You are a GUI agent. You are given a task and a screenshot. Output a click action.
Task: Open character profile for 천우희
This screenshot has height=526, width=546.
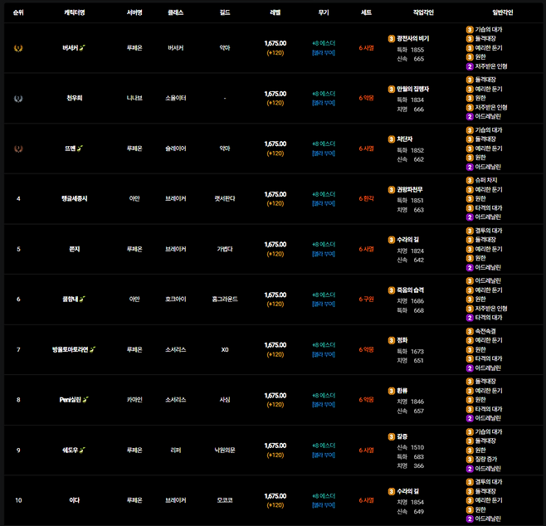75,98
